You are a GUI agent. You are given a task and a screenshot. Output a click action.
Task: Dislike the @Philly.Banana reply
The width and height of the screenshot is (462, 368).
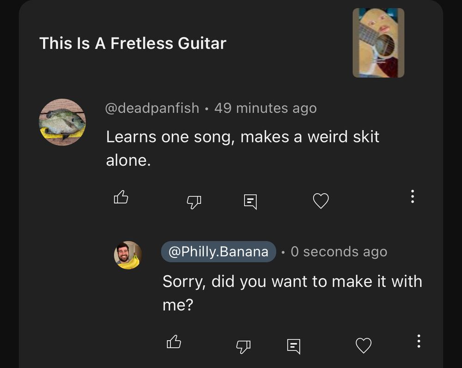coord(244,346)
